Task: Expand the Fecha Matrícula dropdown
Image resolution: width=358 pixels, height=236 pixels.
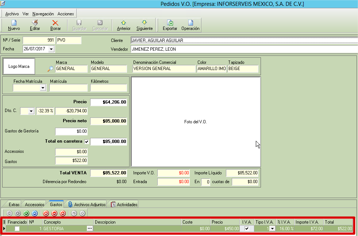Action: 43,88
